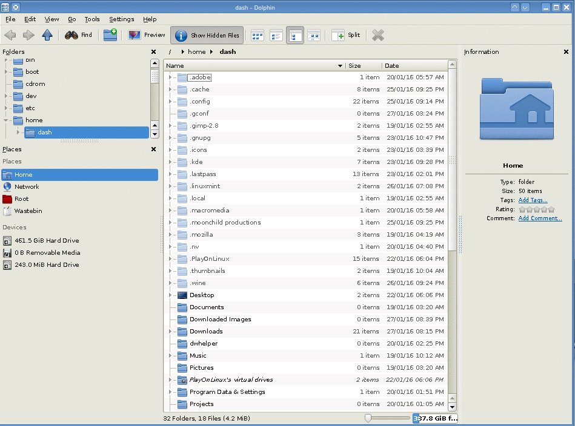
Task: Switch to the Icons grid view mode
Action: 258,35
